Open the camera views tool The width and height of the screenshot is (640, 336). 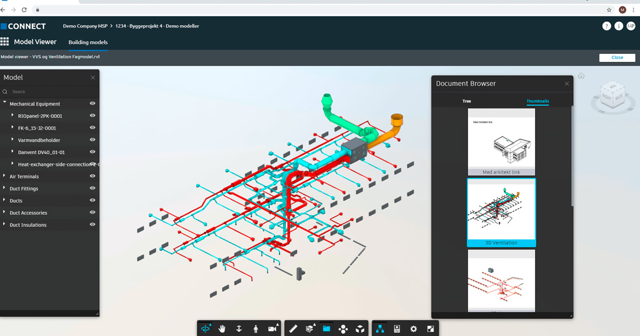(x=273, y=329)
